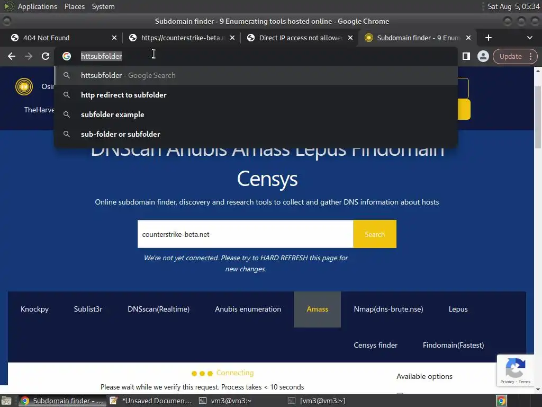Open the Applications menu

coord(38,6)
